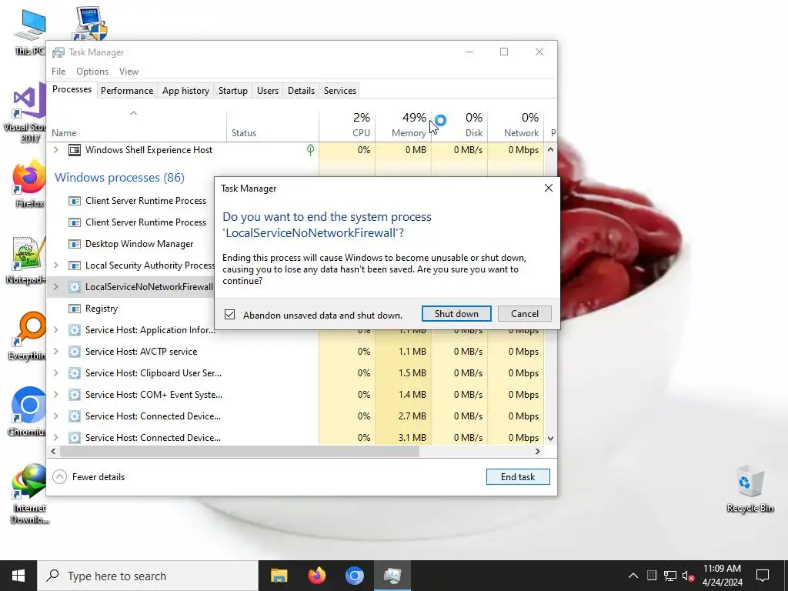The width and height of the screenshot is (788, 591).
Task: Show hidden system tray icons
Action: (633, 576)
